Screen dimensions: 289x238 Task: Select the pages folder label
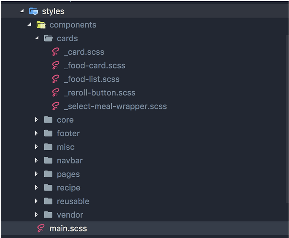(68, 174)
